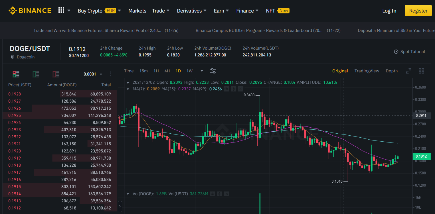Collapse the OHLC data line arrow
Image resolution: width=435 pixels, height=214 pixels.
pos(128,82)
